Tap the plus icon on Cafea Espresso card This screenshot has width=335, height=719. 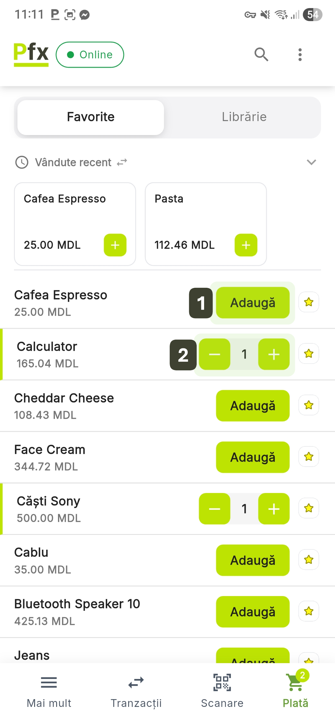click(x=115, y=245)
